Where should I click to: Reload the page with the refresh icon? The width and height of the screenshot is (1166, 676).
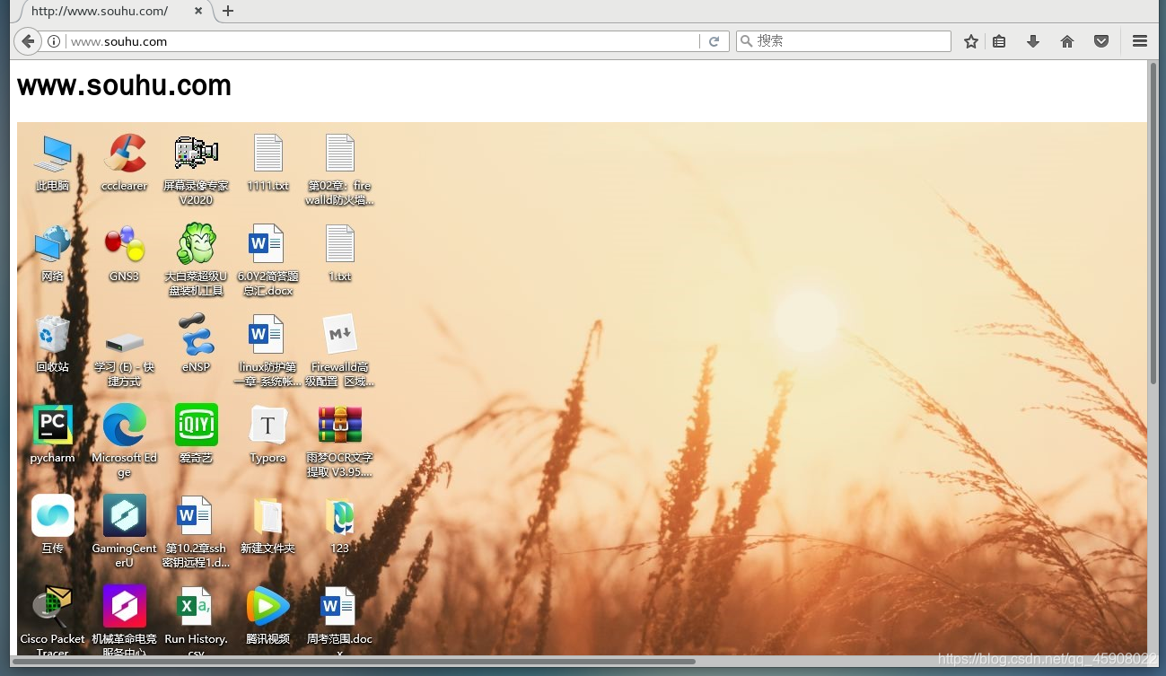coord(714,41)
